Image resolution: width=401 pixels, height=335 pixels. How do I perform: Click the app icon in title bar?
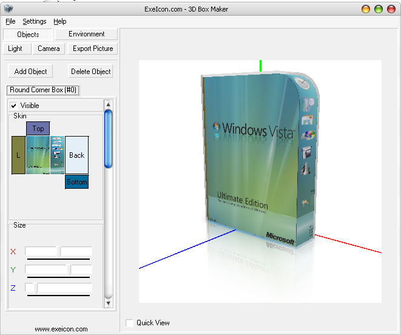point(7,9)
